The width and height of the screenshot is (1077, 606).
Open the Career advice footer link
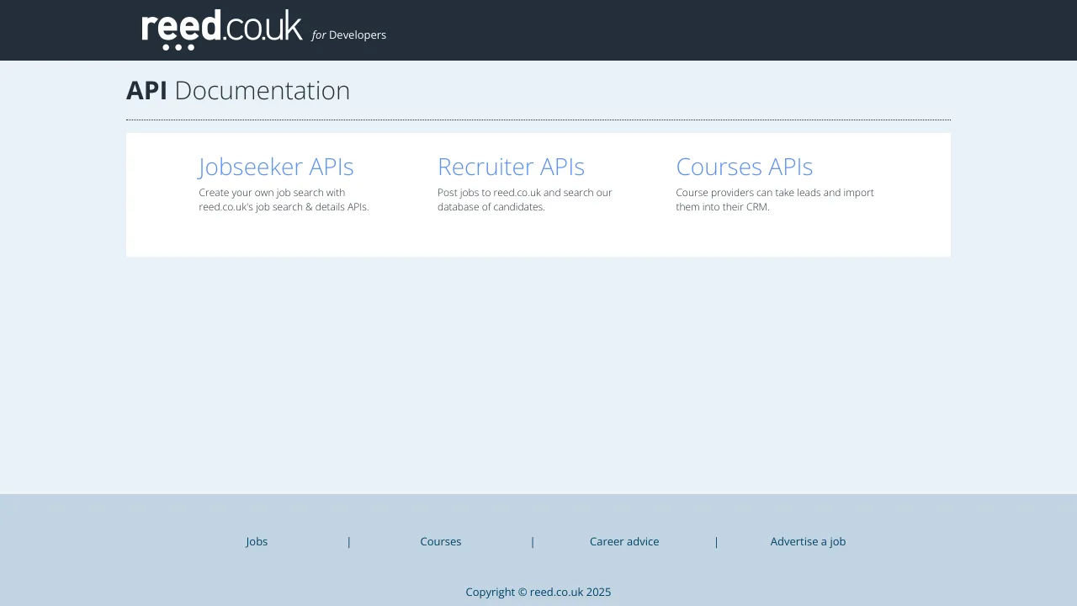click(x=624, y=541)
